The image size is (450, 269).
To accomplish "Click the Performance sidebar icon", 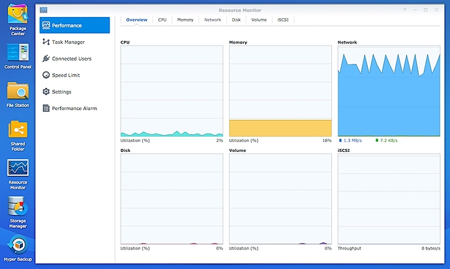I will 46,25.
